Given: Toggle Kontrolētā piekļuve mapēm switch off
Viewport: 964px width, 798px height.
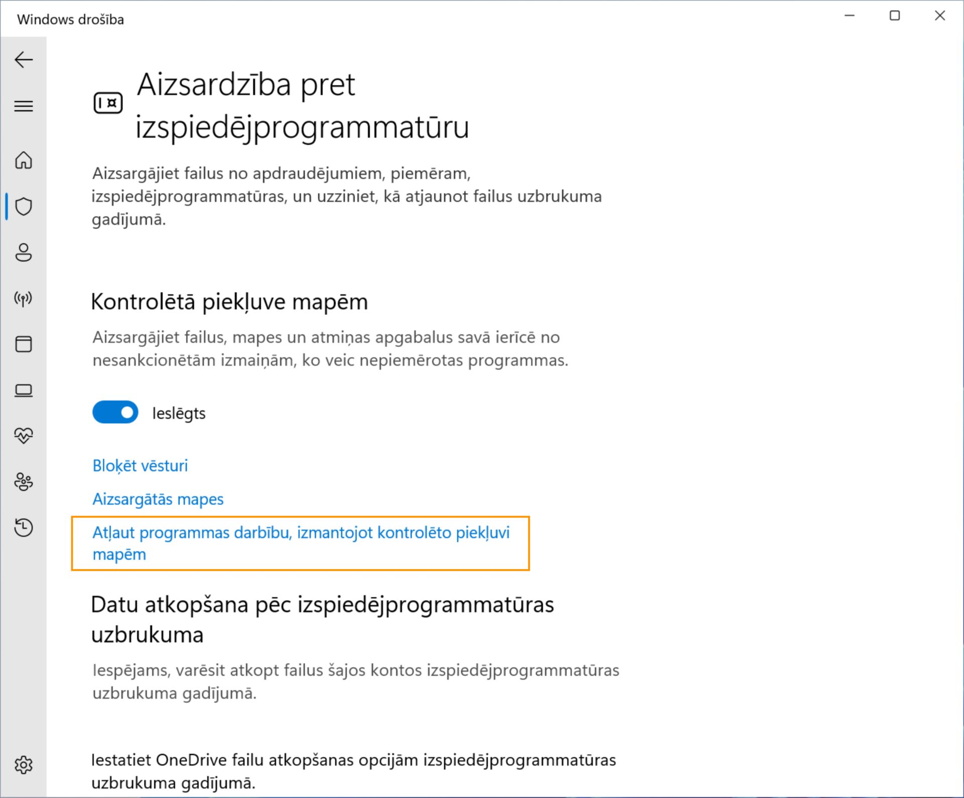Looking at the screenshot, I should (115, 412).
